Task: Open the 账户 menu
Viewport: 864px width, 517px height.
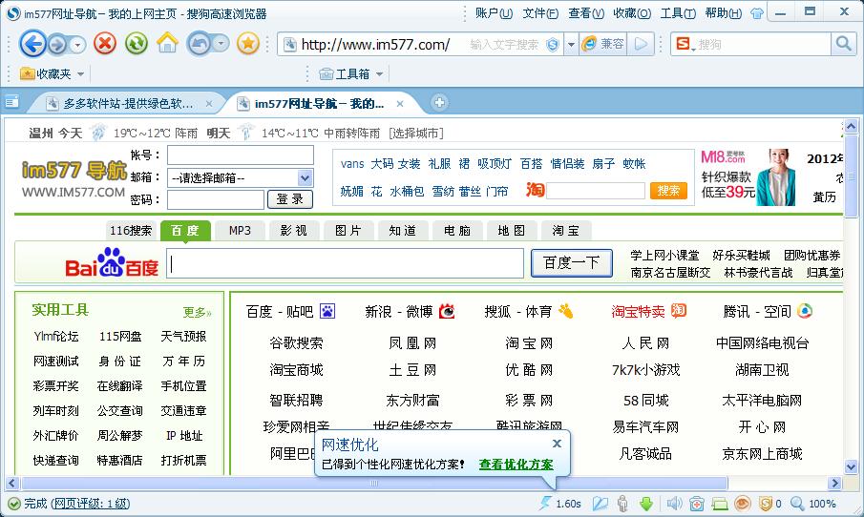Action: pos(494,13)
